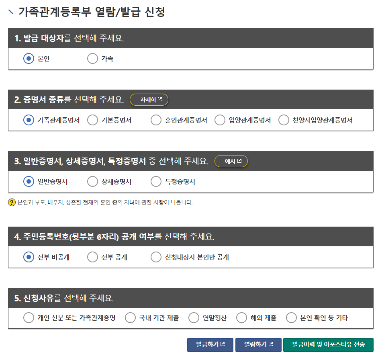Viewport: 378px width, 354px height.
Task: Select 혼인관계증명서 certificate type
Action: tap(156, 120)
